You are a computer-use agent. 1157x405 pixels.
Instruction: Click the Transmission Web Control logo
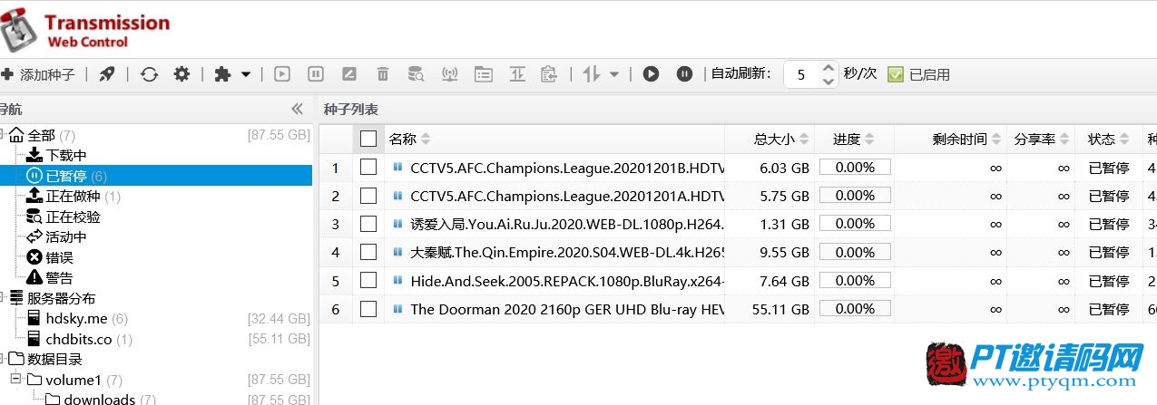click(86, 30)
